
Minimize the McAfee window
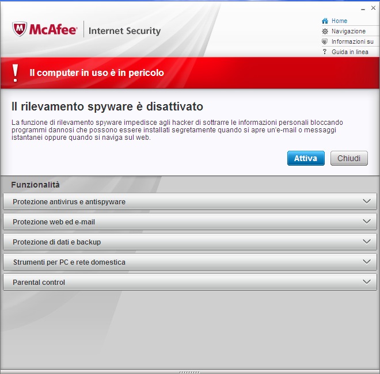click(x=363, y=9)
